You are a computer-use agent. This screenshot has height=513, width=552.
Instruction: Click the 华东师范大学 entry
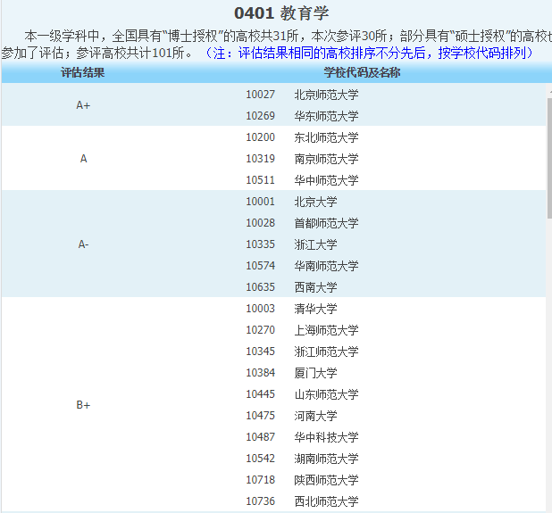[326, 116]
